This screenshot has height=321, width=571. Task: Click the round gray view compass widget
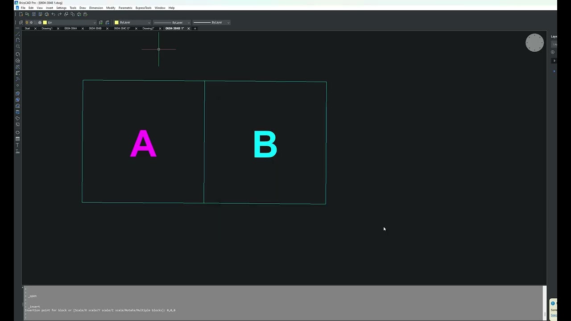pyautogui.click(x=534, y=43)
